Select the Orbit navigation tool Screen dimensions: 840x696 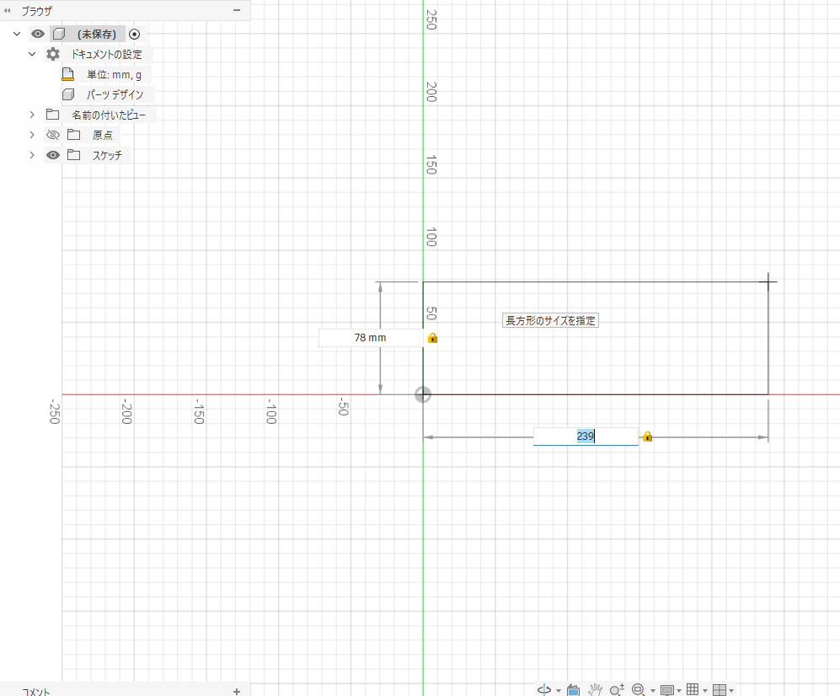(x=544, y=689)
